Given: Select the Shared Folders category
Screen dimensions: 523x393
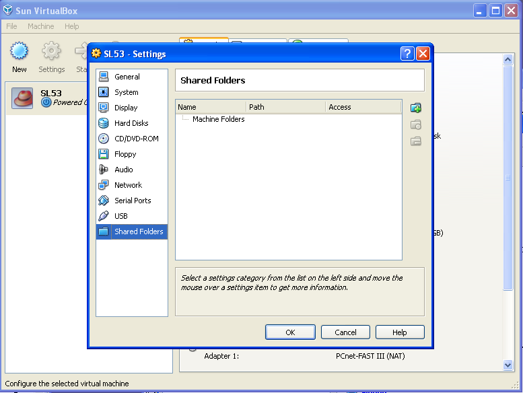Looking at the screenshot, I should [132, 231].
